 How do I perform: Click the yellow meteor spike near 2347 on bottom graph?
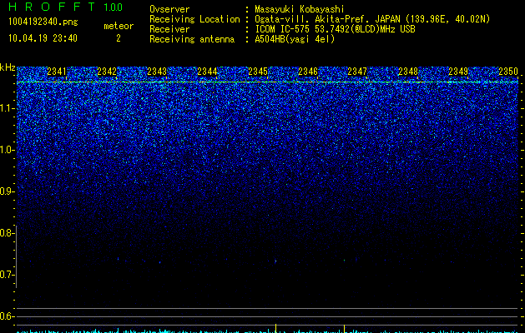344,329
